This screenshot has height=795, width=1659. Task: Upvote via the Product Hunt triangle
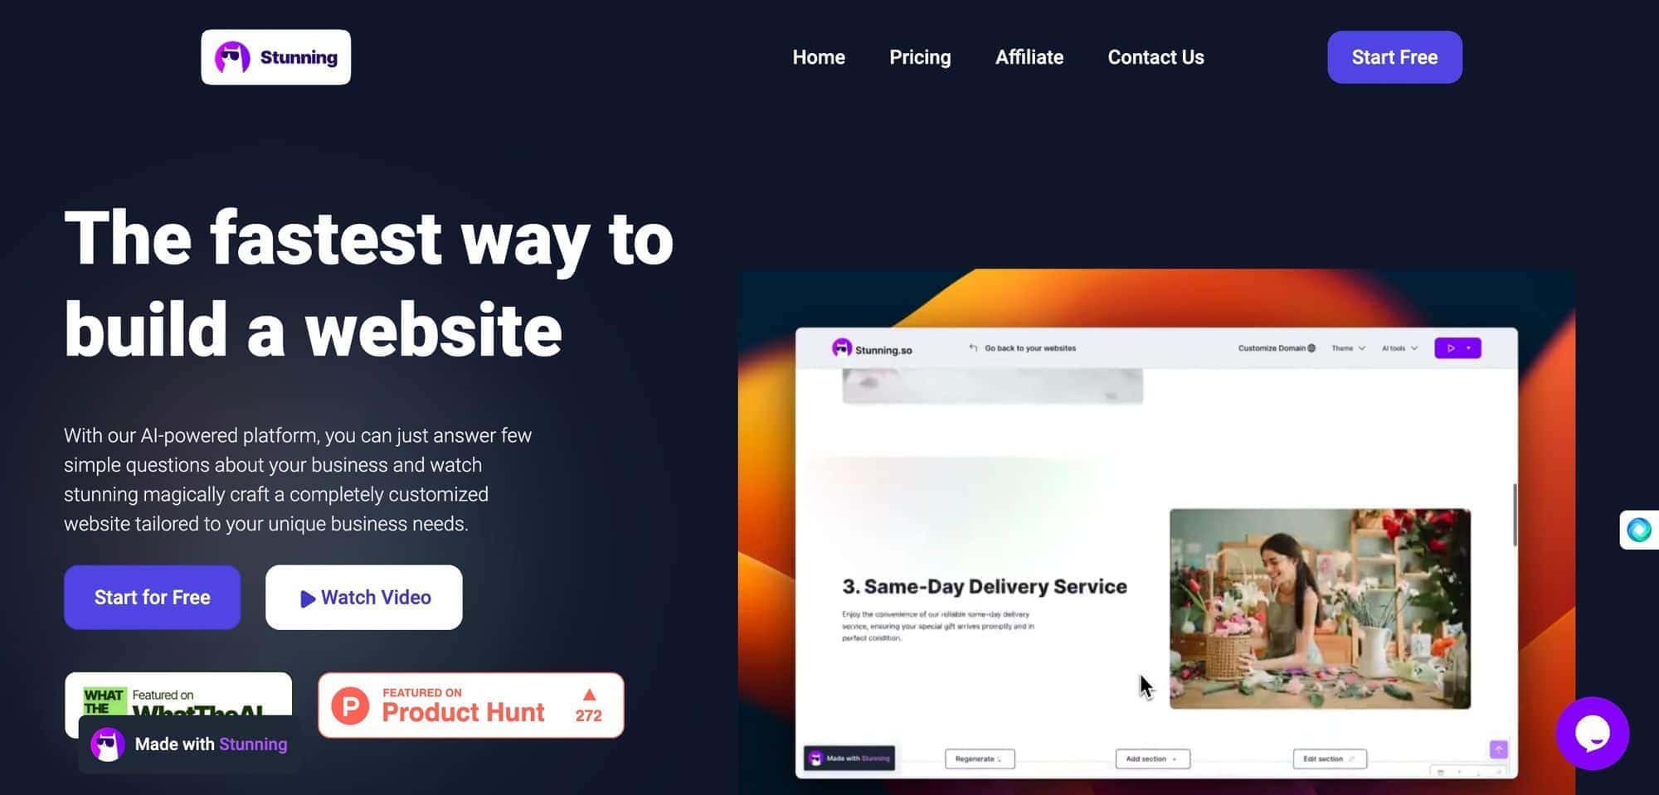pos(589,695)
